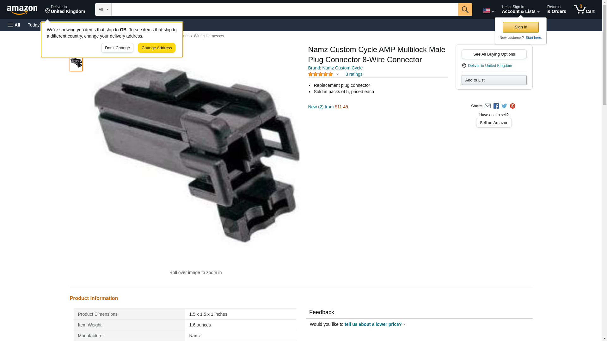Share via email envelope icon
This screenshot has width=607, height=341.
pyautogui.click(x=487, y=106)
